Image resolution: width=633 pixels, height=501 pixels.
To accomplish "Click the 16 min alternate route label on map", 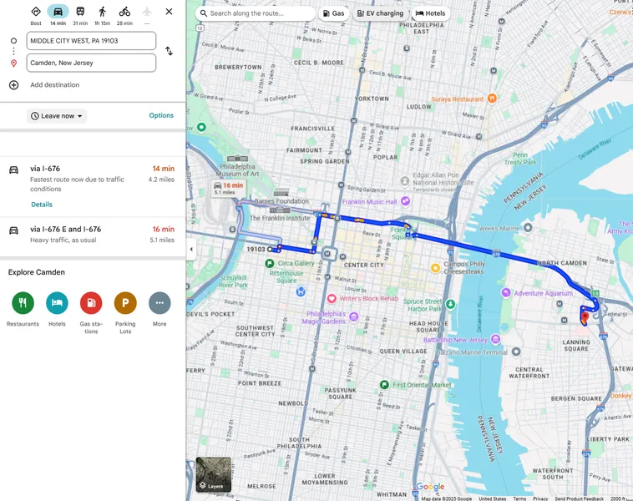I will (x=229, y=188).
